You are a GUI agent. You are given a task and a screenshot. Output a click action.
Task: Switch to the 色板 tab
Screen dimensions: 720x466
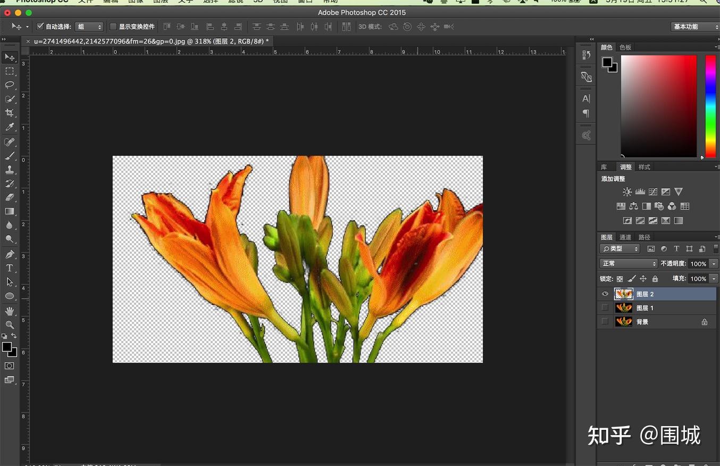[x=625, y=47]
